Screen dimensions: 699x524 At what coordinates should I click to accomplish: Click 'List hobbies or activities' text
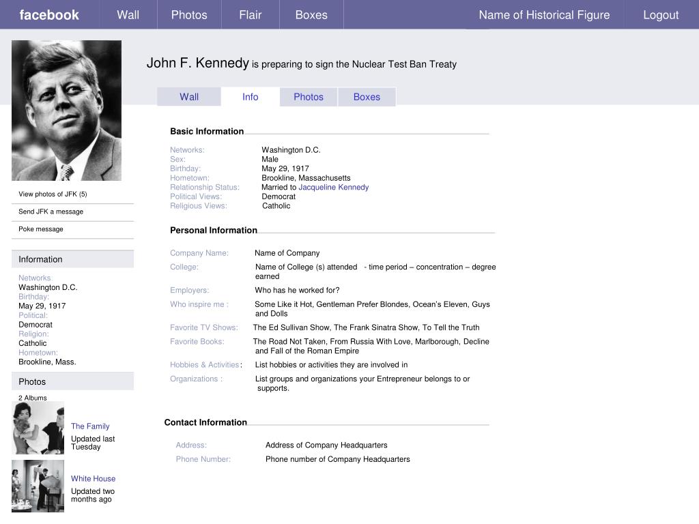331,365
